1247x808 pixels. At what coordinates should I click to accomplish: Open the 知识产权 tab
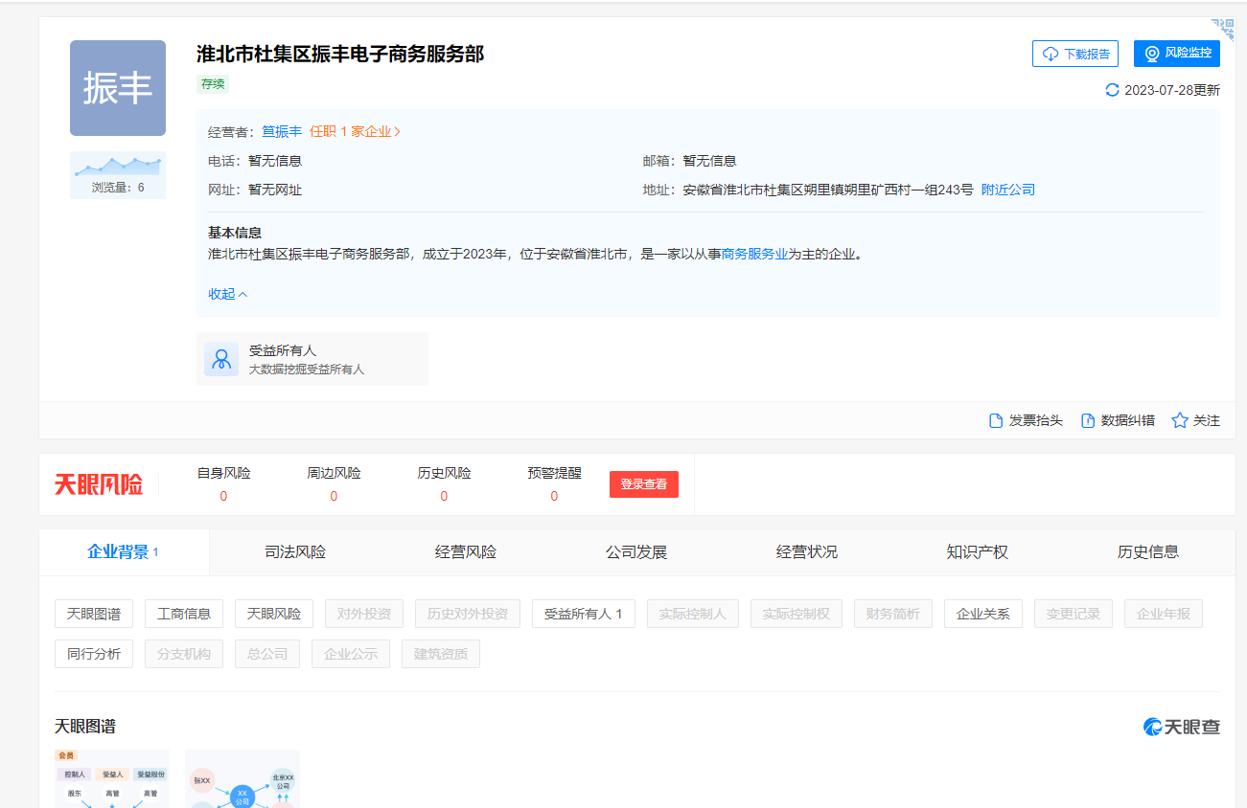(977, 552)
